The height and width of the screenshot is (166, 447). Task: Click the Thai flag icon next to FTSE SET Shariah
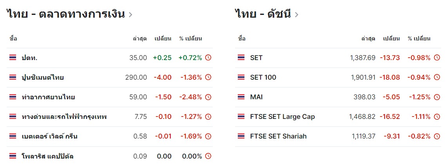(241, 136)
